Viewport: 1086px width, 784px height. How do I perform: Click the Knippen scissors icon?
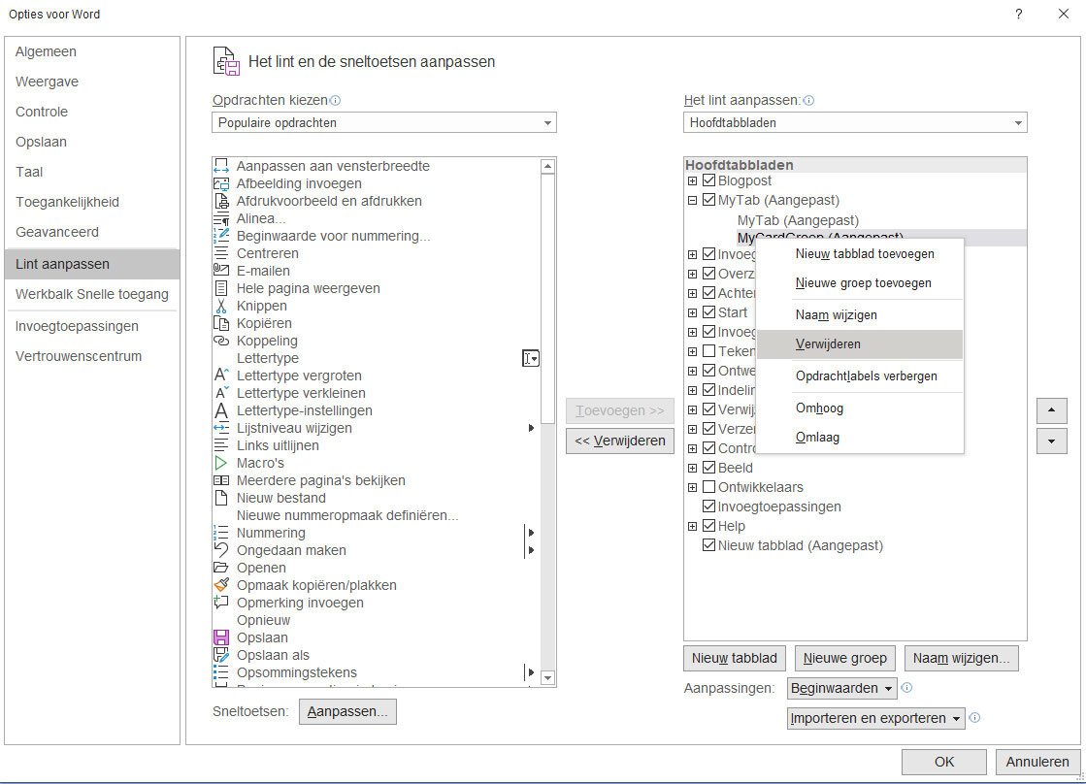pos(221,306)
